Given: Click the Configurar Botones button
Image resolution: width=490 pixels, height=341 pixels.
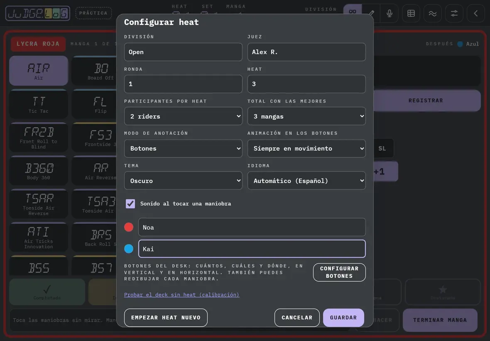Looking at the screenshot, I should coord(339,272).
